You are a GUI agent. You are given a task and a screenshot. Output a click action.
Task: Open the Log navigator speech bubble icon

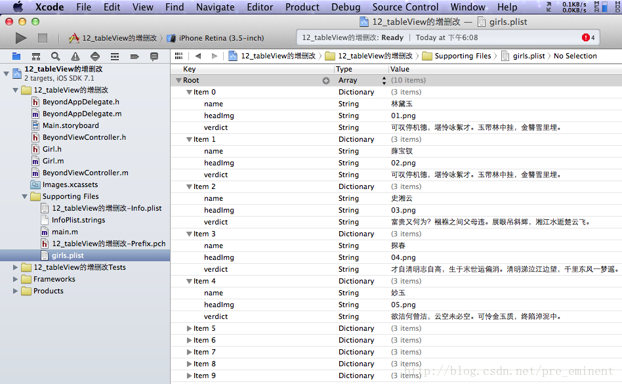154,56
